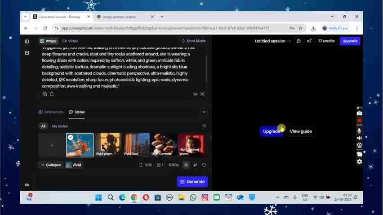This screenshot has width=383, height=215.
Task: Switch to Image generation mode
Action: pos(49,41)
